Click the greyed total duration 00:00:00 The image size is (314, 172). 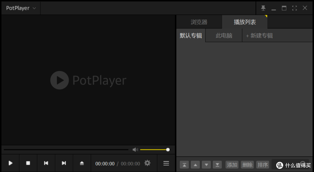[x=130, y=164]
